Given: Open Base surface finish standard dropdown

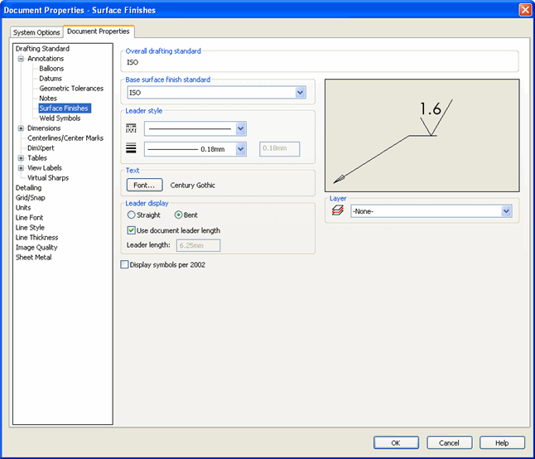Looking at the screenshot, I should (x=301, y=93).
